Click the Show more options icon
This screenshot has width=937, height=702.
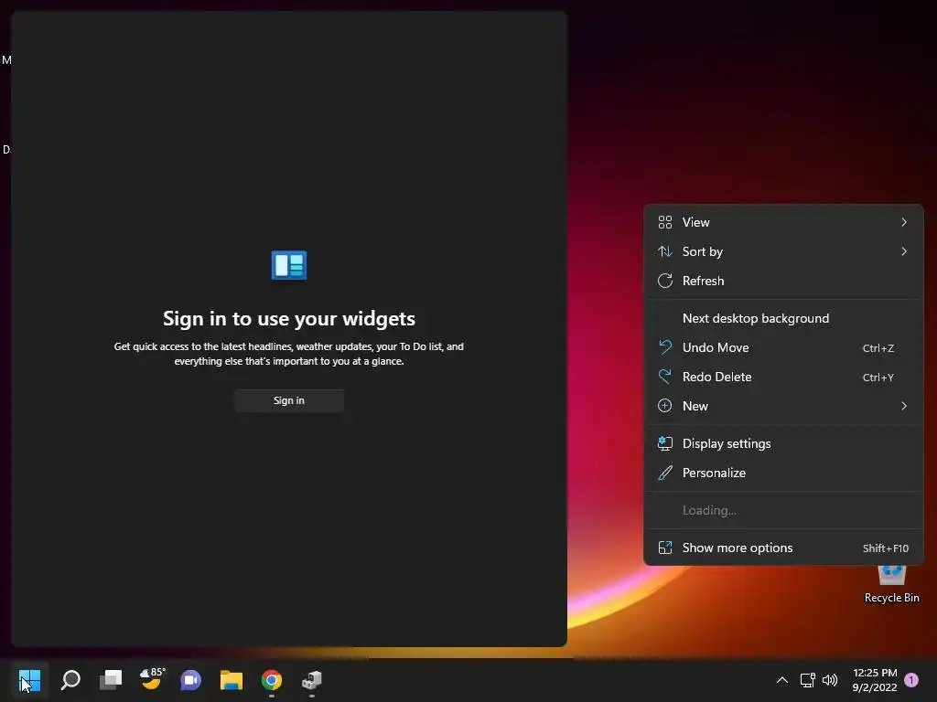[x=665, y=548]
